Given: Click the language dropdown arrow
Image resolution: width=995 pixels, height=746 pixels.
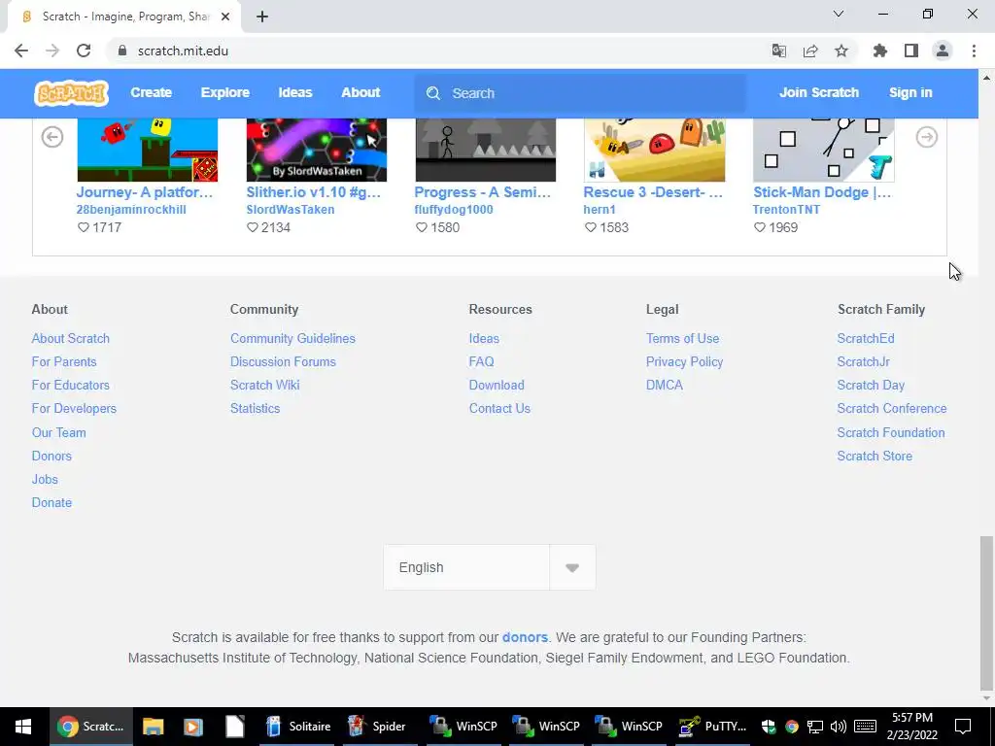Looking at the screenshot, I should [x=572, y=567].
